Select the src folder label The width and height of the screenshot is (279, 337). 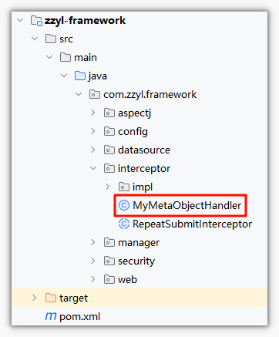click(66, 39)
